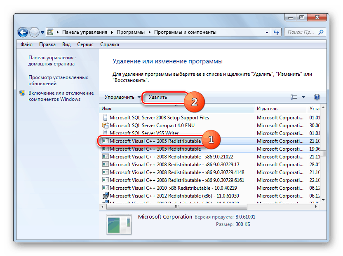
Task: Click the vertical scrollbar thumb
Action: coord(323,153)
